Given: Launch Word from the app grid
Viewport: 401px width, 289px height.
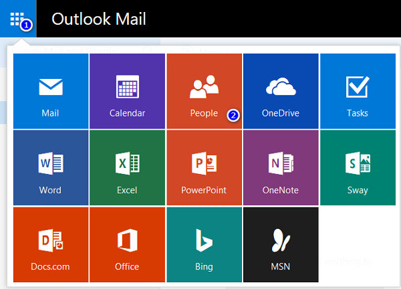Looking at the screenshot, I should tap(51, 168).
